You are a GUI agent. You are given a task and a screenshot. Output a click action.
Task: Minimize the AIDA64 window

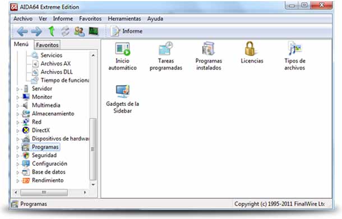(x=292, y=5)
